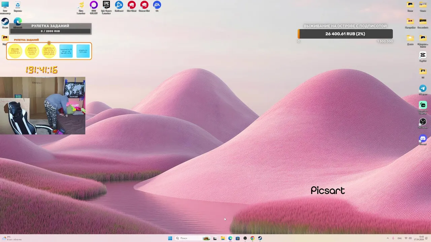431x242 pixels.
Task: Switch the ENG input language indicator
Action: click(400, 238)
